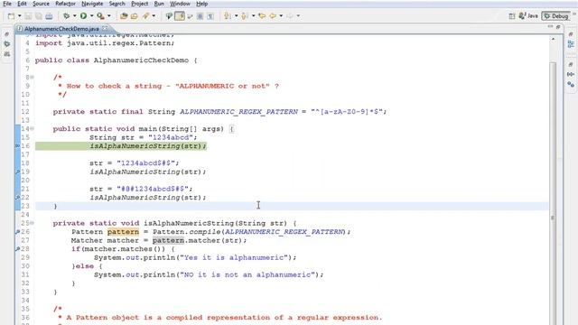Click breakpoint marker on line 19

point(17,172)
